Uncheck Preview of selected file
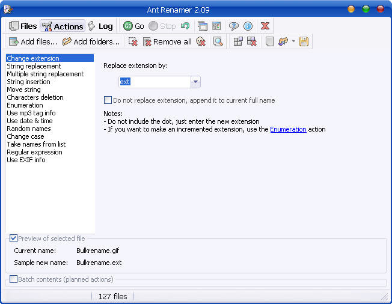The width and height of the screenshot is (392, 304). [13, 239]
